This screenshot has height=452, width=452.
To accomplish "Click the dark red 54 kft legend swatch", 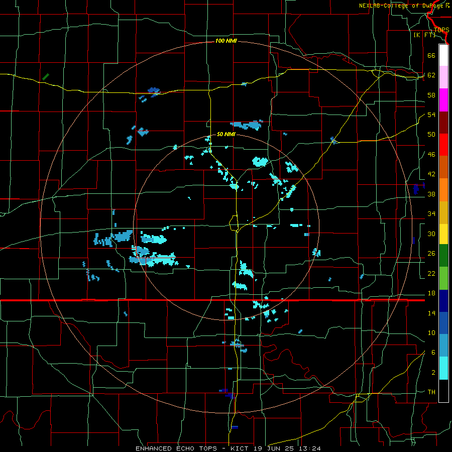I will click(x=443, y=123).
